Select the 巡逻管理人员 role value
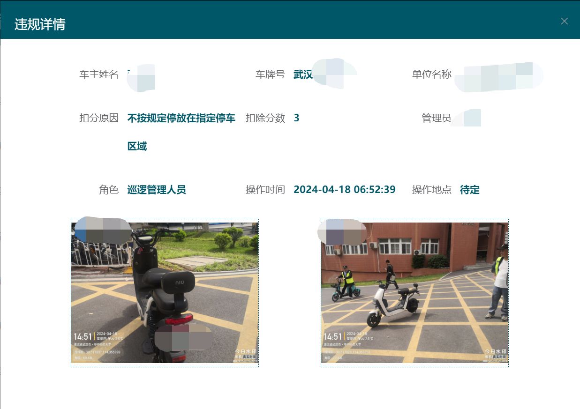The width and height of the screenshot is (580, 409). (157, 190)
